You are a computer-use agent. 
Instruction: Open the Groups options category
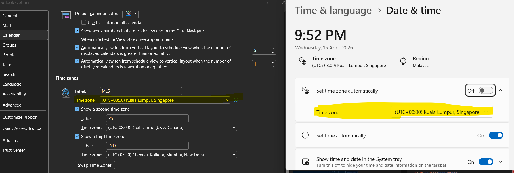(x=24, y=45)
